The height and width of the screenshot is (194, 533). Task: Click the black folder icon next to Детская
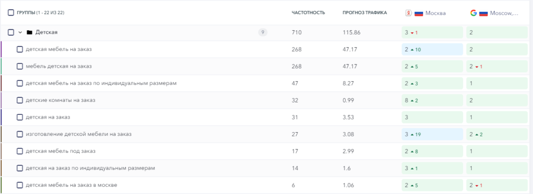[30, 32]
